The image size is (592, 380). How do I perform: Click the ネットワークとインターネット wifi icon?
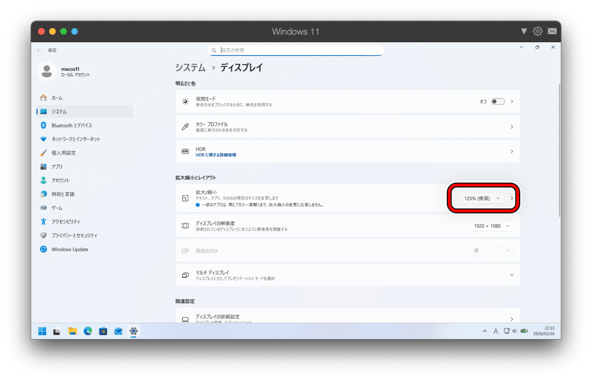coord(43,139)
